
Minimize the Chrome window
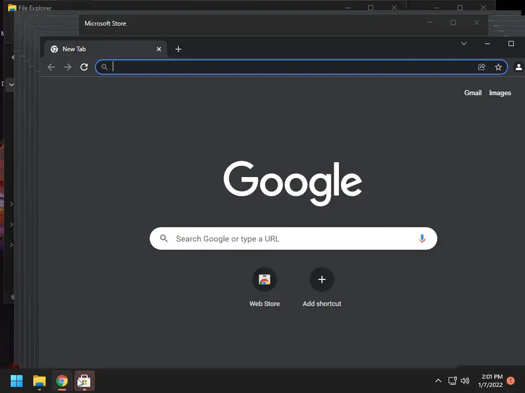[488, 43]
